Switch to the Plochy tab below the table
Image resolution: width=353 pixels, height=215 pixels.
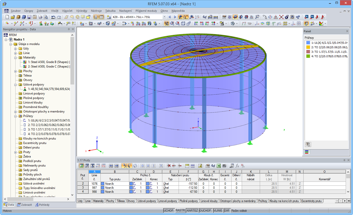110,201
